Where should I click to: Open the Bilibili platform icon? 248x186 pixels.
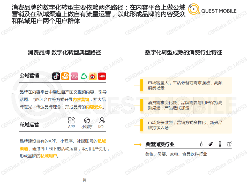pos(74,76)
